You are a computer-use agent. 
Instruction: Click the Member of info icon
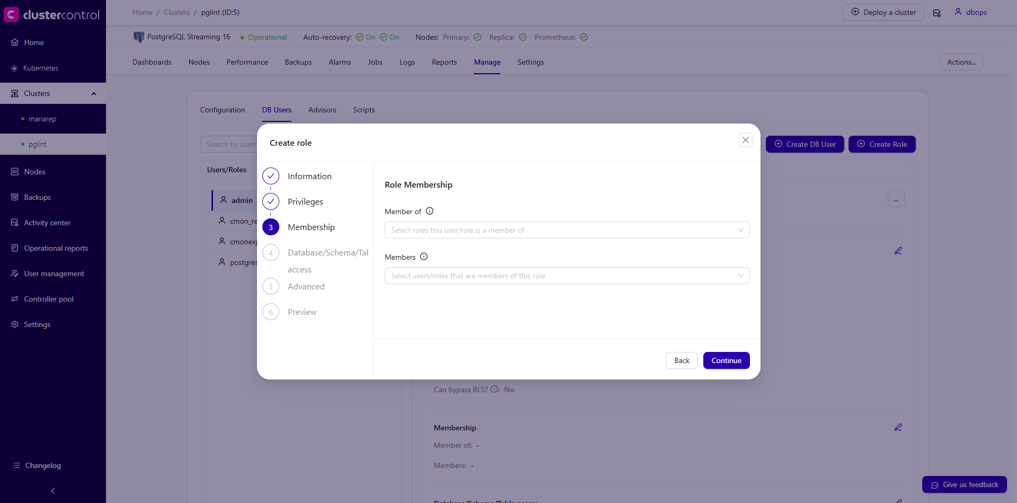430,211
